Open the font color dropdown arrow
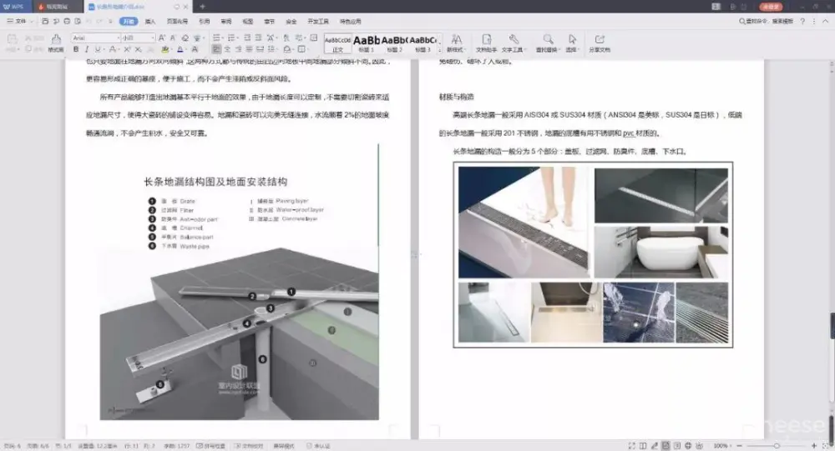 [x=186, y=49]
